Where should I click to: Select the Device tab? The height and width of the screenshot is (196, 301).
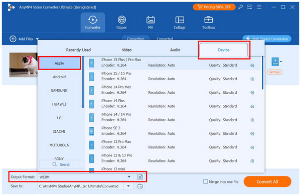coord(224,50)
